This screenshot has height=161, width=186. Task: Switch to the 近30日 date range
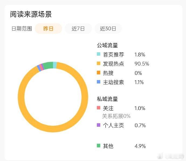[108, 29]
